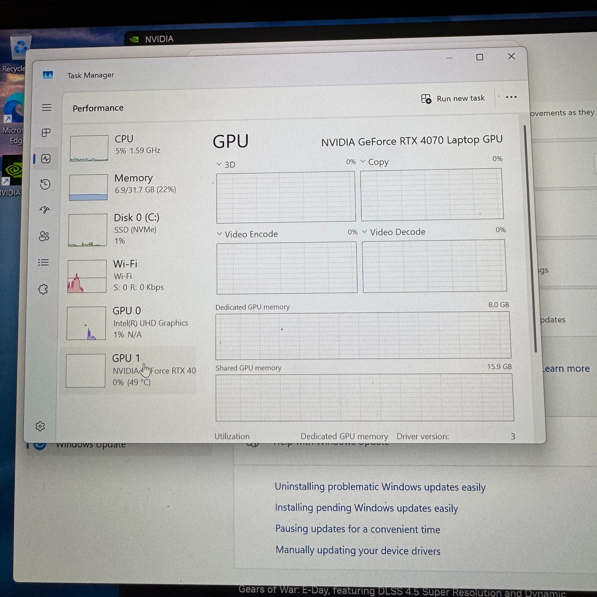Open the Task Manager hamburger navigation menu

click(47, 108)
